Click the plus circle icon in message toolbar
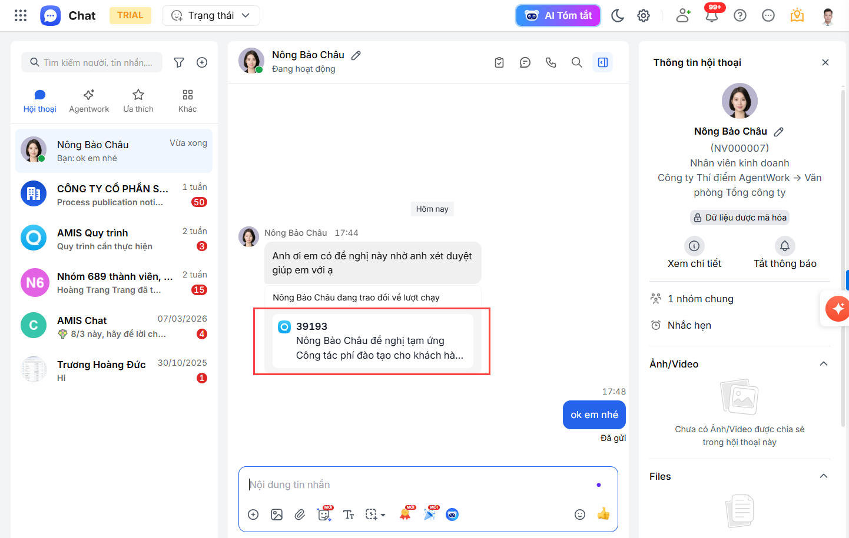The height and width of the screenshot is (538, 849). (x=253, y=514)
